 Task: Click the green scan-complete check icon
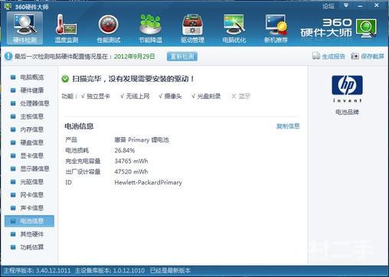(x=65, y=79)
